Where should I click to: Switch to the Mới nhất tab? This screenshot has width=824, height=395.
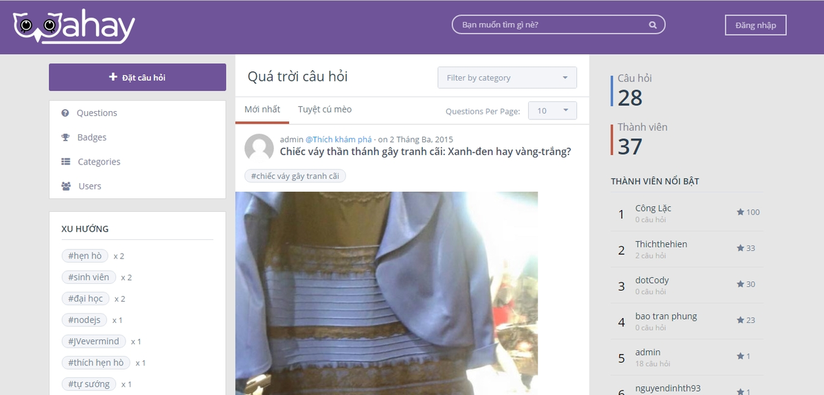(x=262, y=110)
